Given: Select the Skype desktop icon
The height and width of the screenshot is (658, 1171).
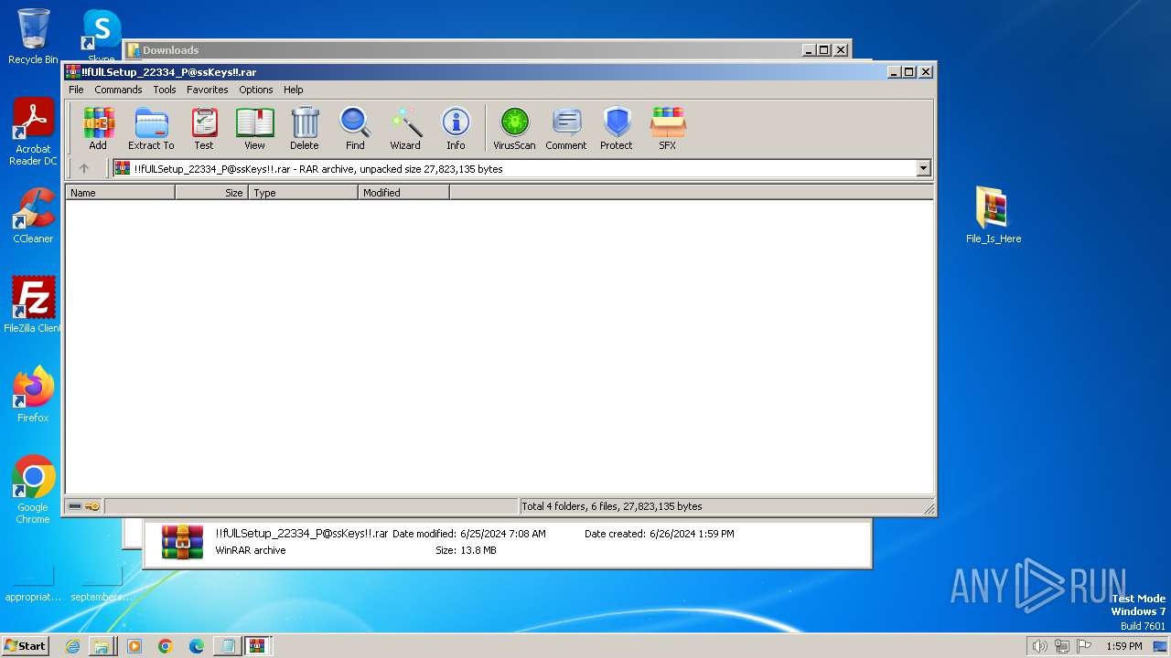Looking at the screenshot, I should pyautogui.click(x=101, y=37).
